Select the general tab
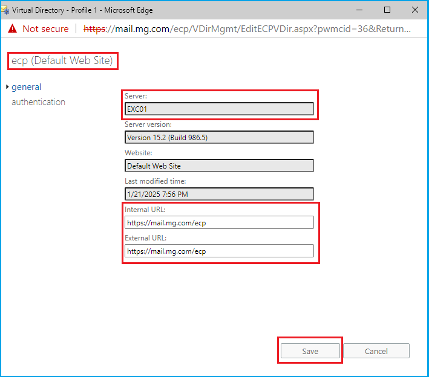 click(27, 87)
